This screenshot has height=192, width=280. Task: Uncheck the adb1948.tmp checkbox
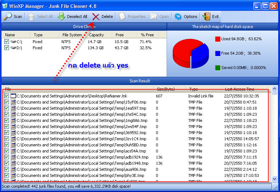pyautogui.click(x=6, y=163)
